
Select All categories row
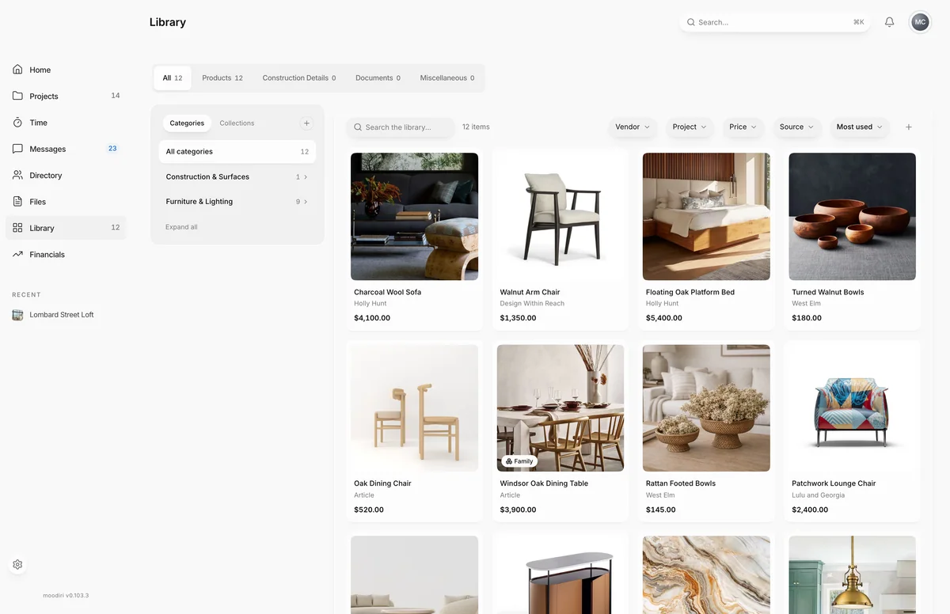pos(237,151)
